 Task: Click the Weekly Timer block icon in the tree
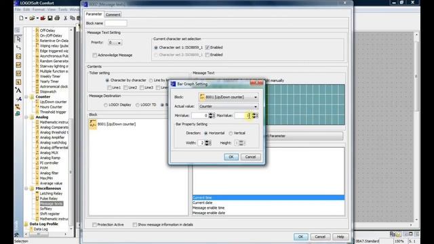click(x=37, y=77)
